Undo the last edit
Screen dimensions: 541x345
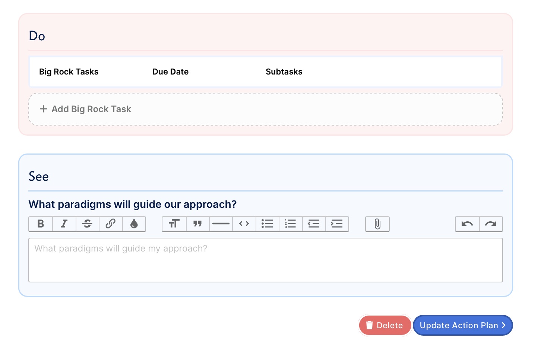tap(467, 224)
